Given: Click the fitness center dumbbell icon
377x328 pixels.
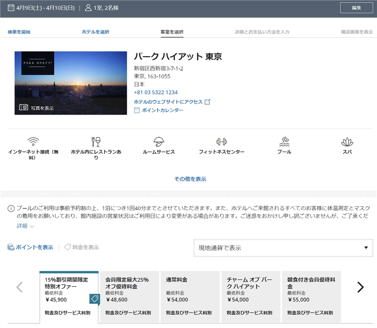Looking at the screenshot, I should [221, 141].
